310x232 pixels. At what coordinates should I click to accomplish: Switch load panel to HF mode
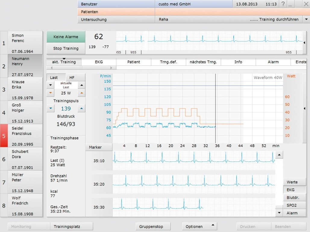pos(72,78)
